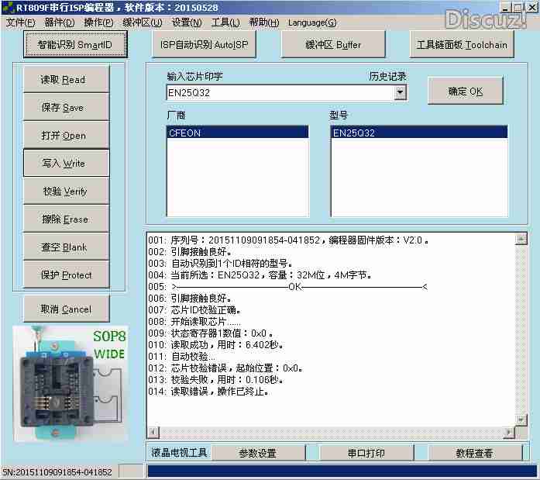This screenshot has width=540, height=480.
Task: Click the SmartID smart identify button
Action: tap(75, 45)
